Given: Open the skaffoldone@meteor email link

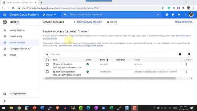Looking at the screenshot, I should tap(67, 73).
